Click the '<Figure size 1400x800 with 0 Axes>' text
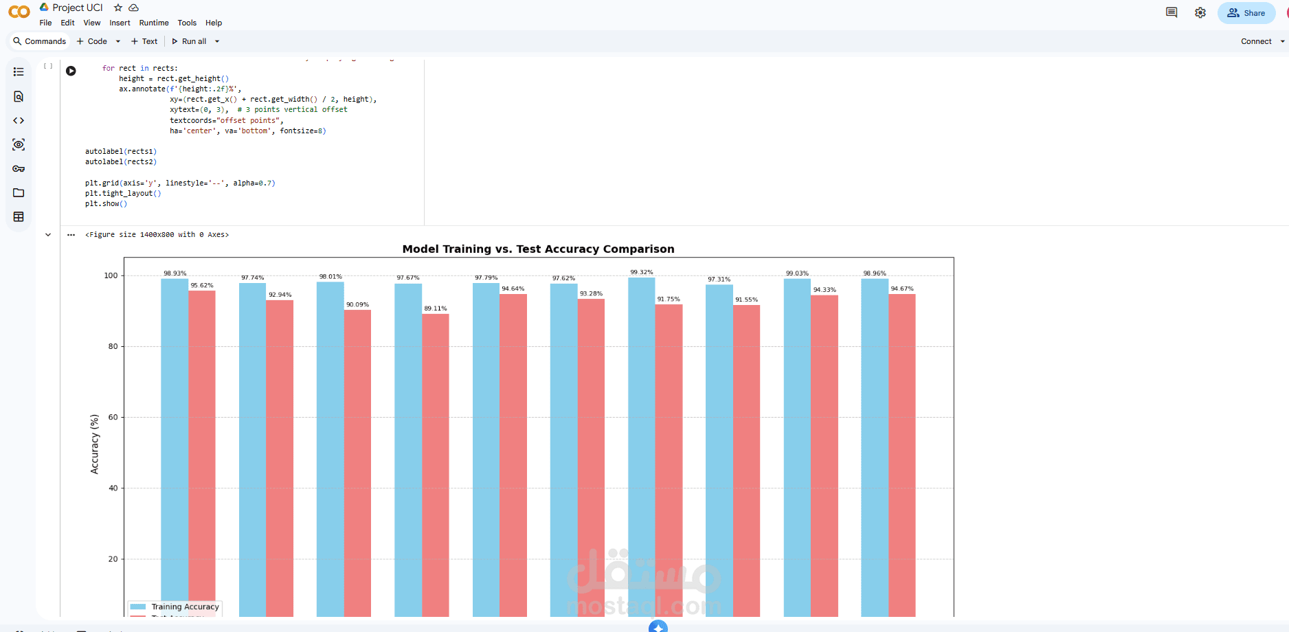This screenshot has height=632, width=1289. coord(157,235)
